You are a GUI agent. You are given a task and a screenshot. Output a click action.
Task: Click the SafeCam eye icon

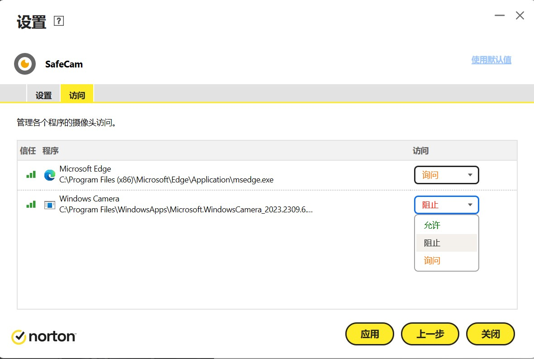coord(25,64)
